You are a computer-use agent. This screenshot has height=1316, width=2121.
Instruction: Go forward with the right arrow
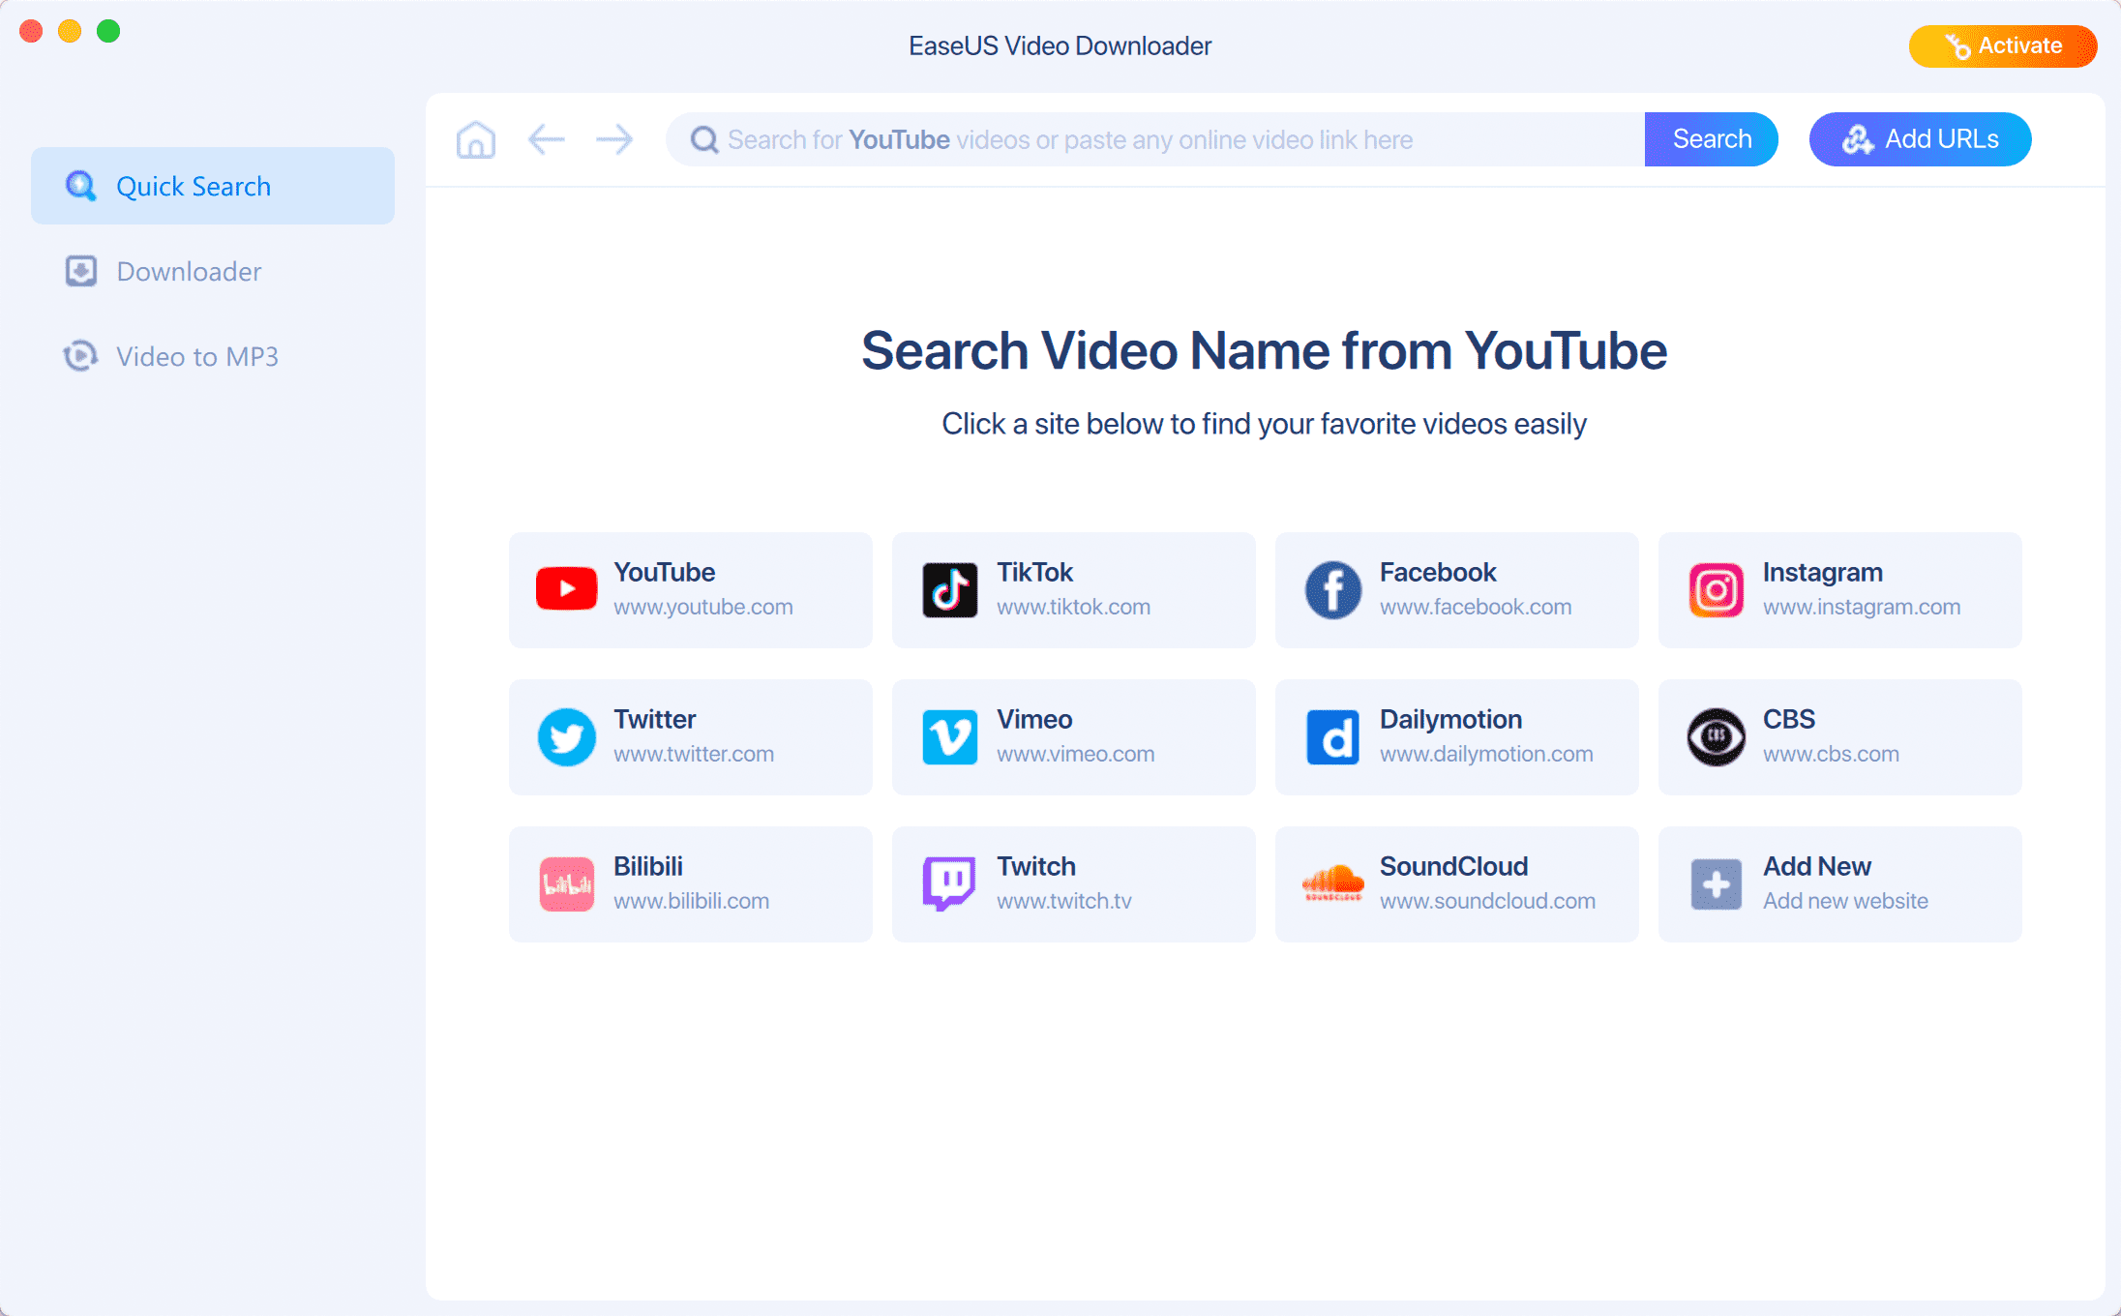tap(614, 139)
